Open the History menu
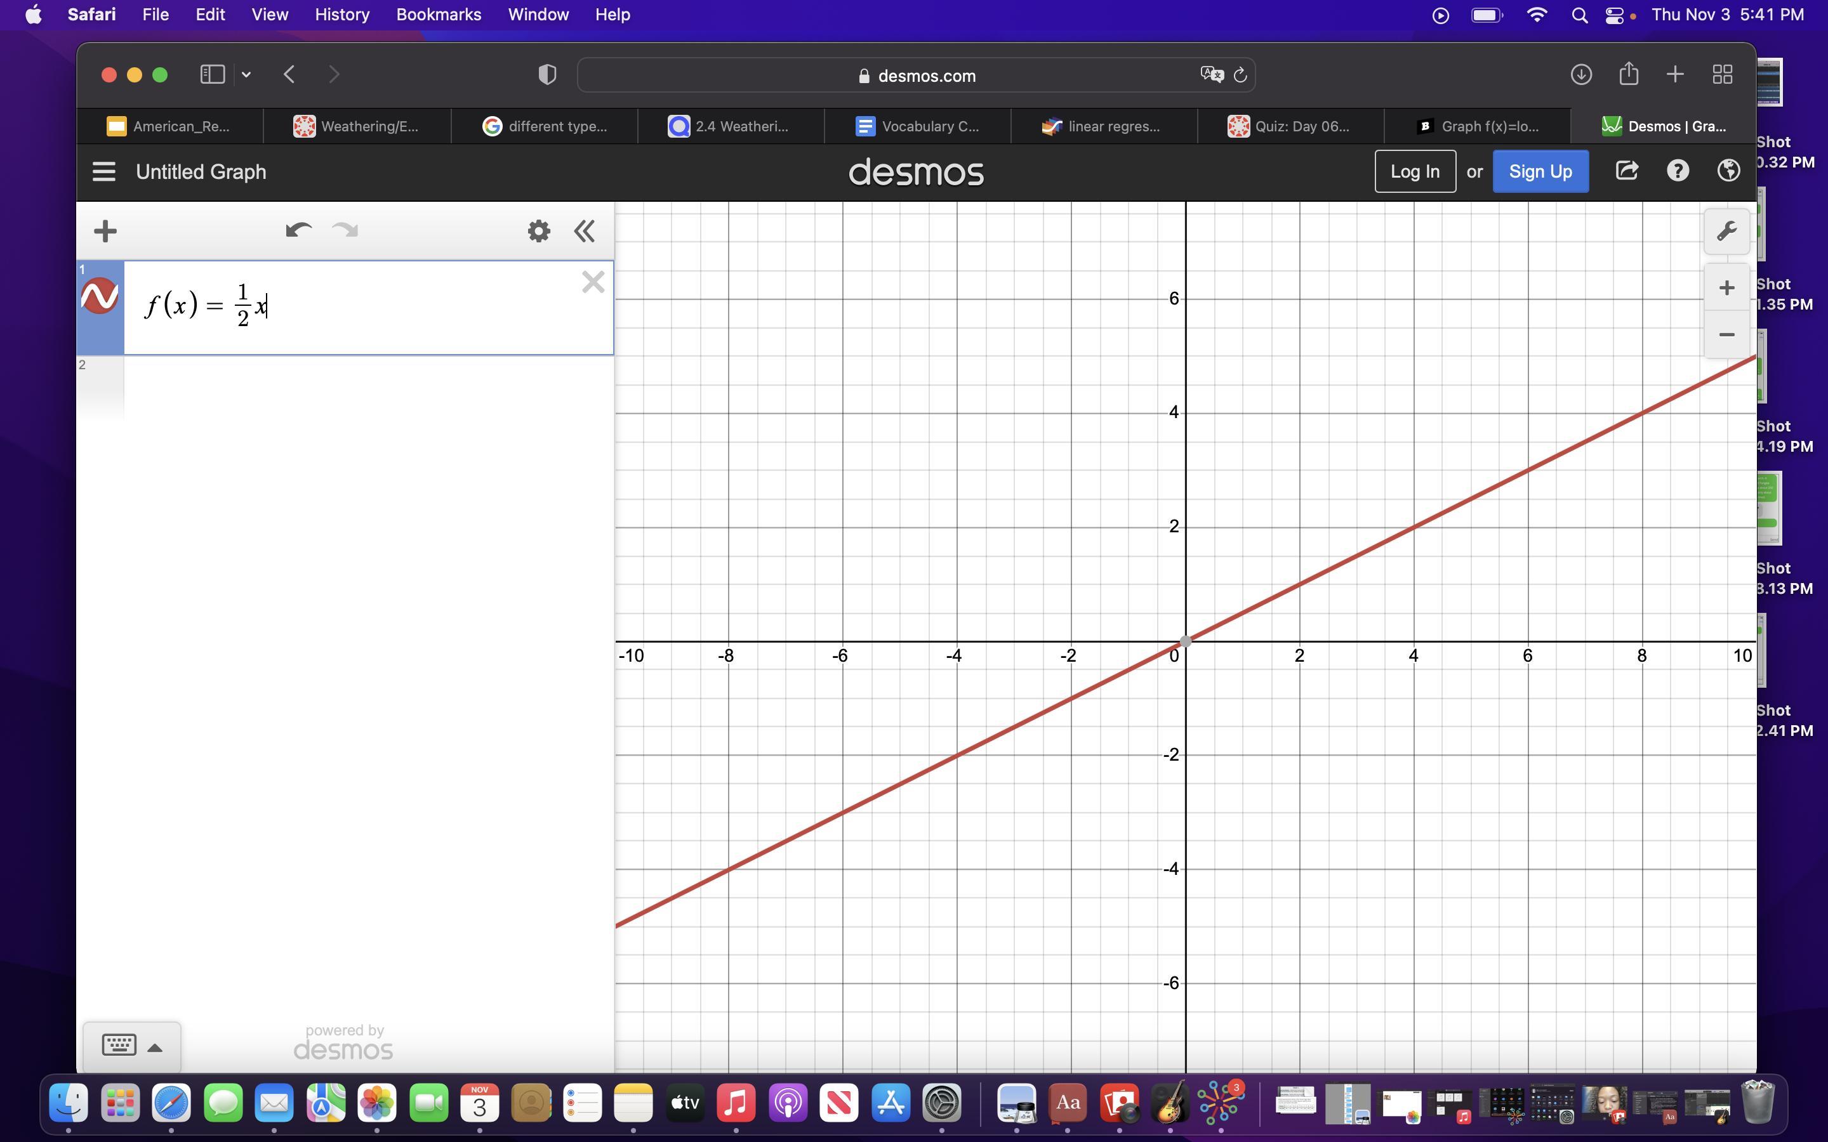This screenshot has width=1828, height=1142. pyautogui.click(x=342, y=15)
